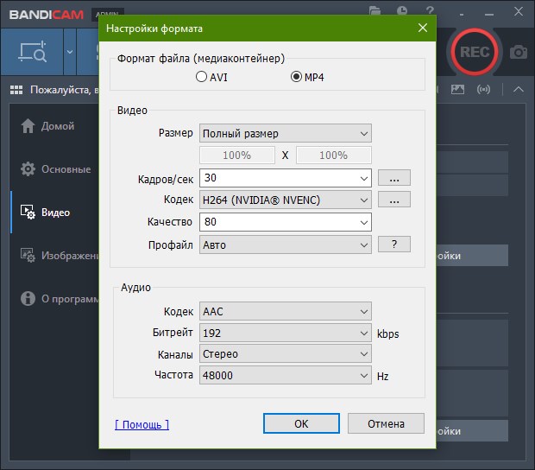Select the AVI file format radio button

click(201, 77)
